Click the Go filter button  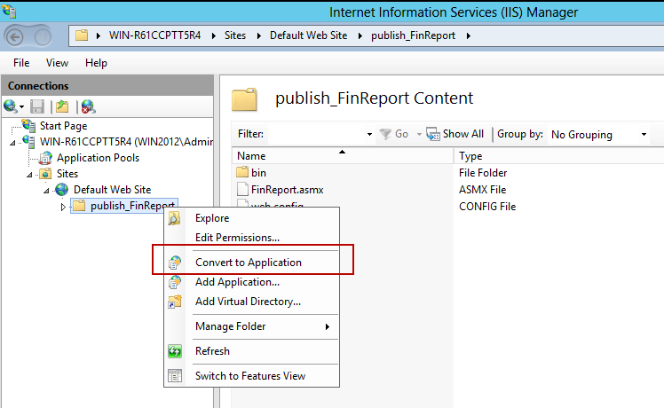tap(394, 134)
